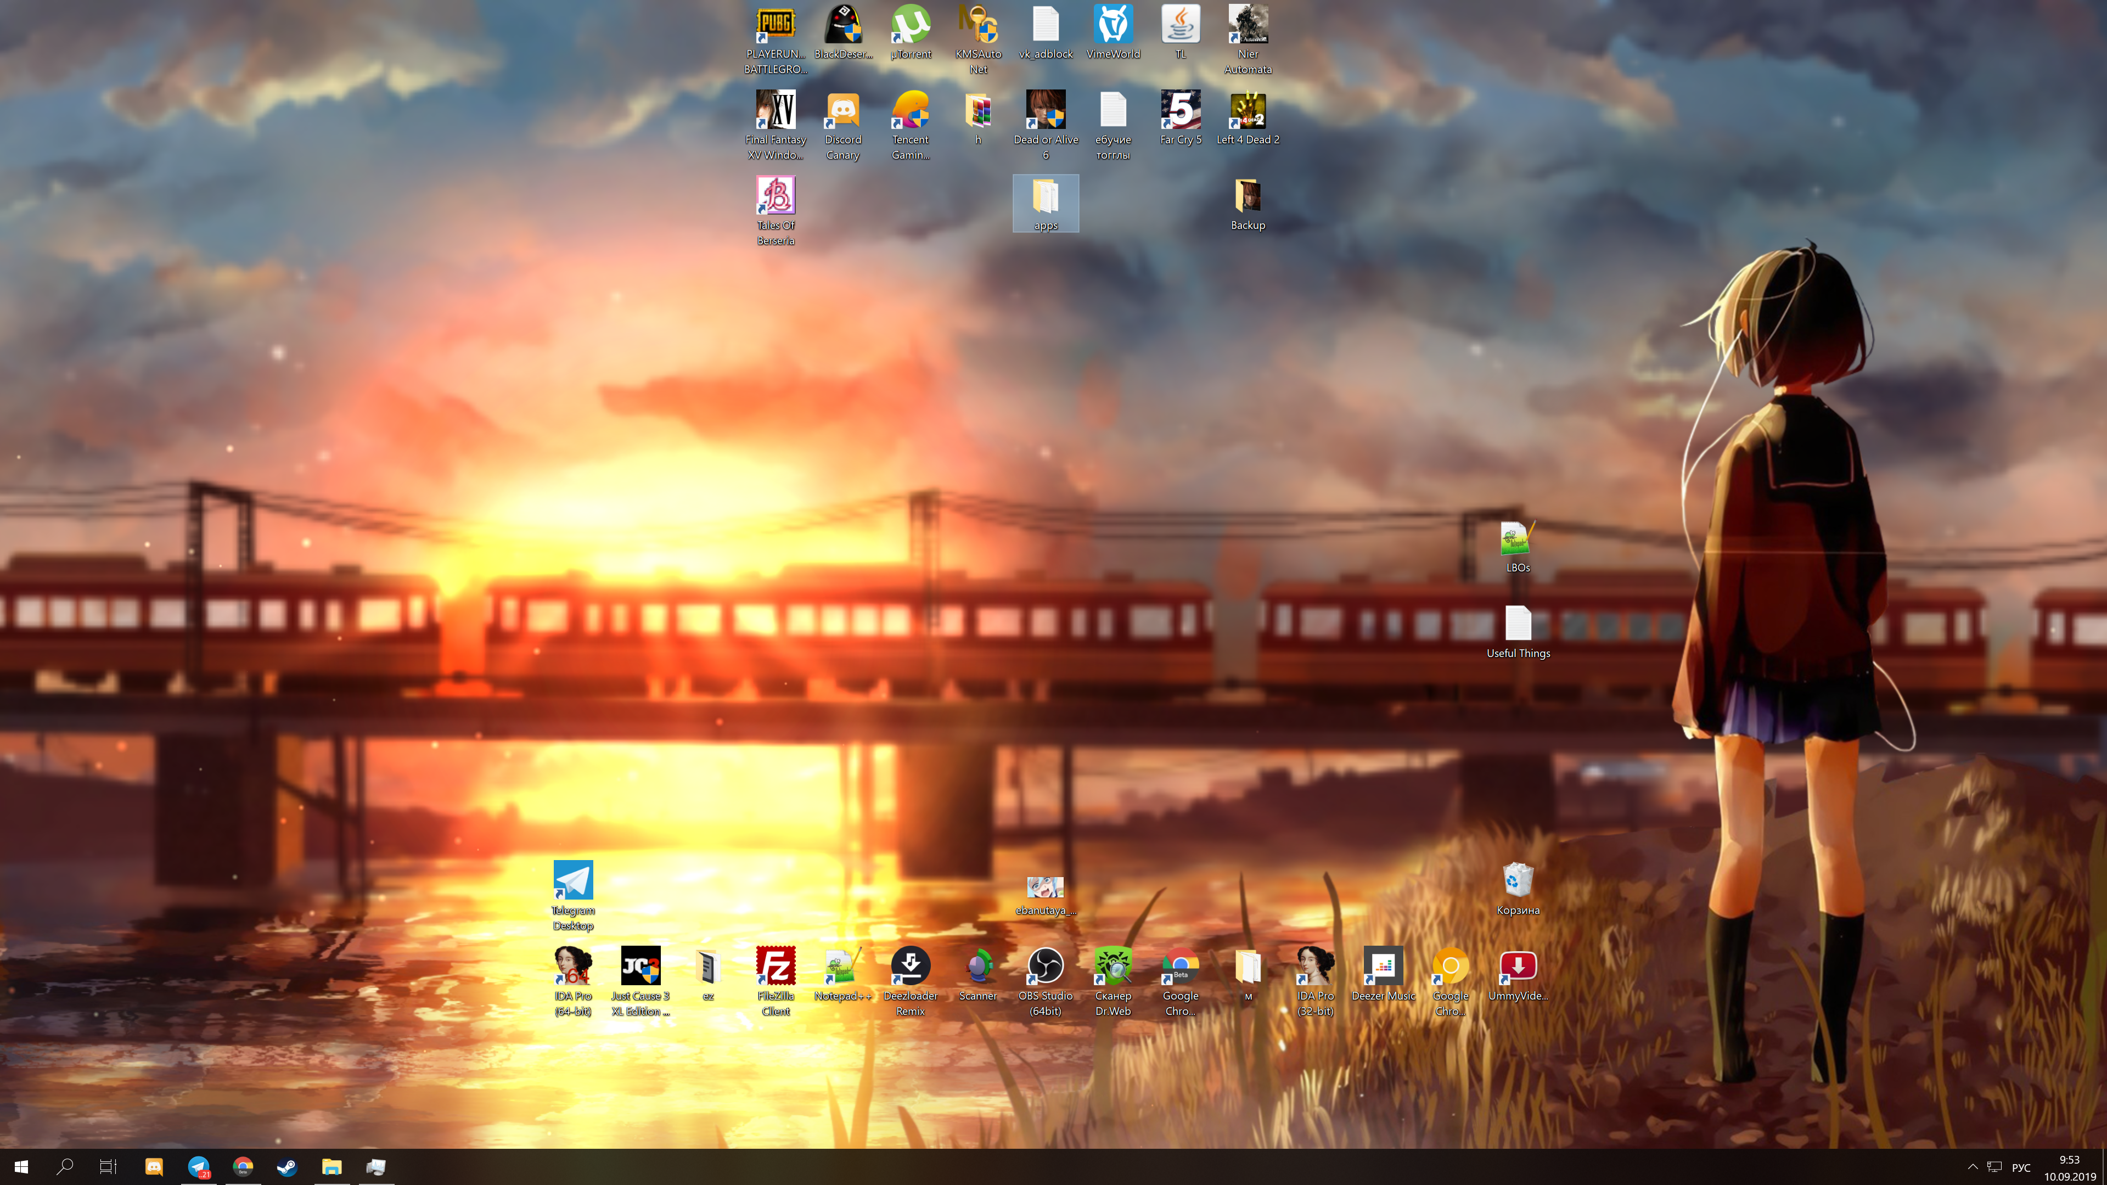Open Steam from the taskbar
The image size is (2107, 1185).
(x=287, y=1167)
